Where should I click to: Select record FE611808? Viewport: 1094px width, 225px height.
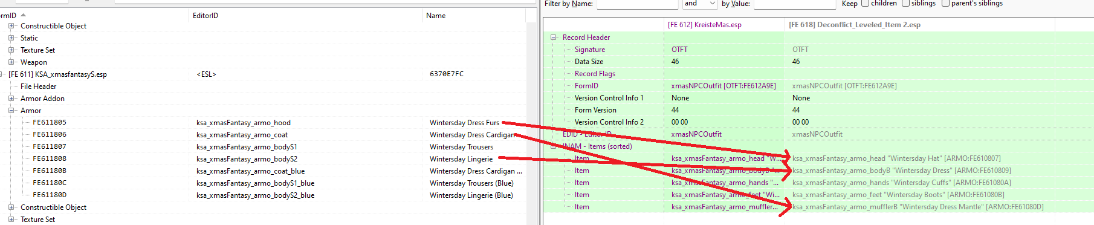50,159
